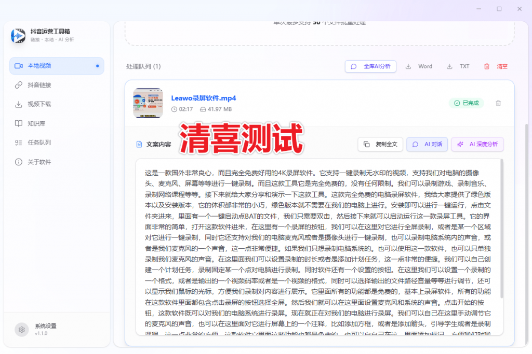Run AI 深度分析 on transcript

(x=477, y=144)
